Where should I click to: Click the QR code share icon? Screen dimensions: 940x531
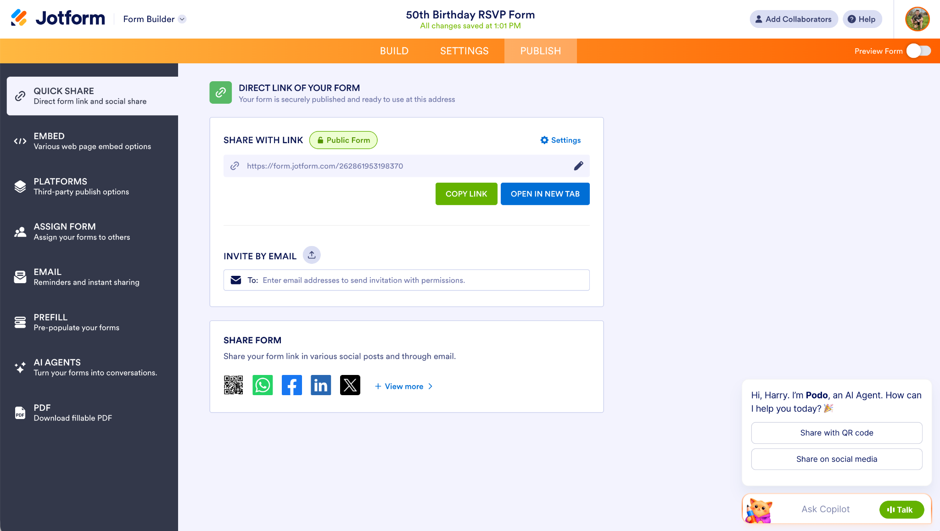coord(233,386)
